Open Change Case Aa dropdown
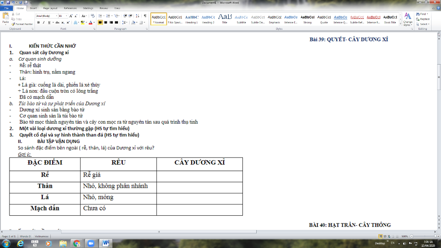Image resolution: width=441 pixels, height=248 pixels. [84, 16]
